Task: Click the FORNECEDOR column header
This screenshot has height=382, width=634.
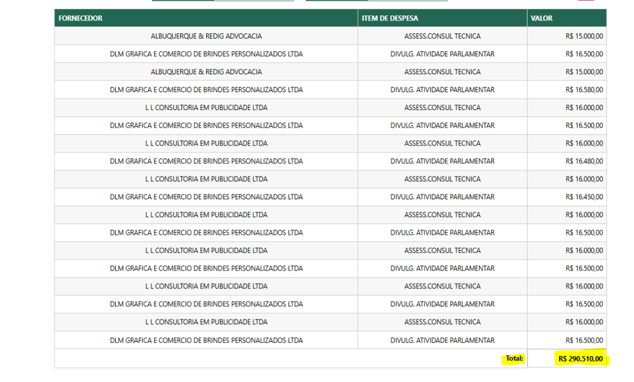Action: point(80,19)
